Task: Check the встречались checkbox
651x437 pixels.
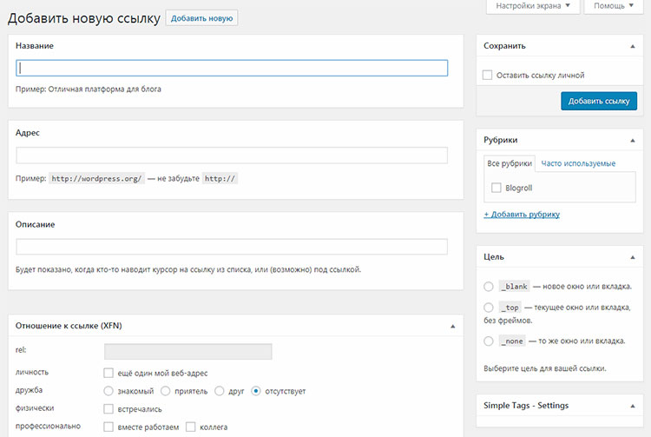Action: click(x=108, y=408)
